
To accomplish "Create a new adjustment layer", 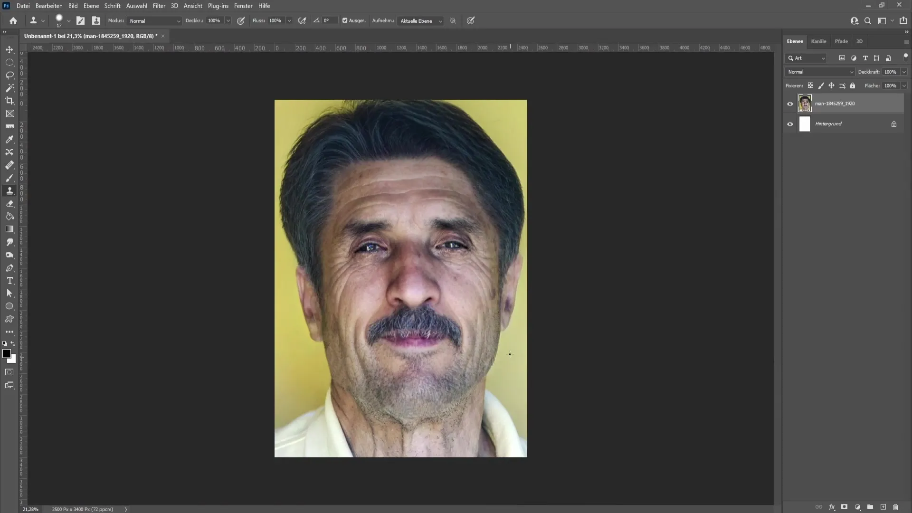I will 857,507.
